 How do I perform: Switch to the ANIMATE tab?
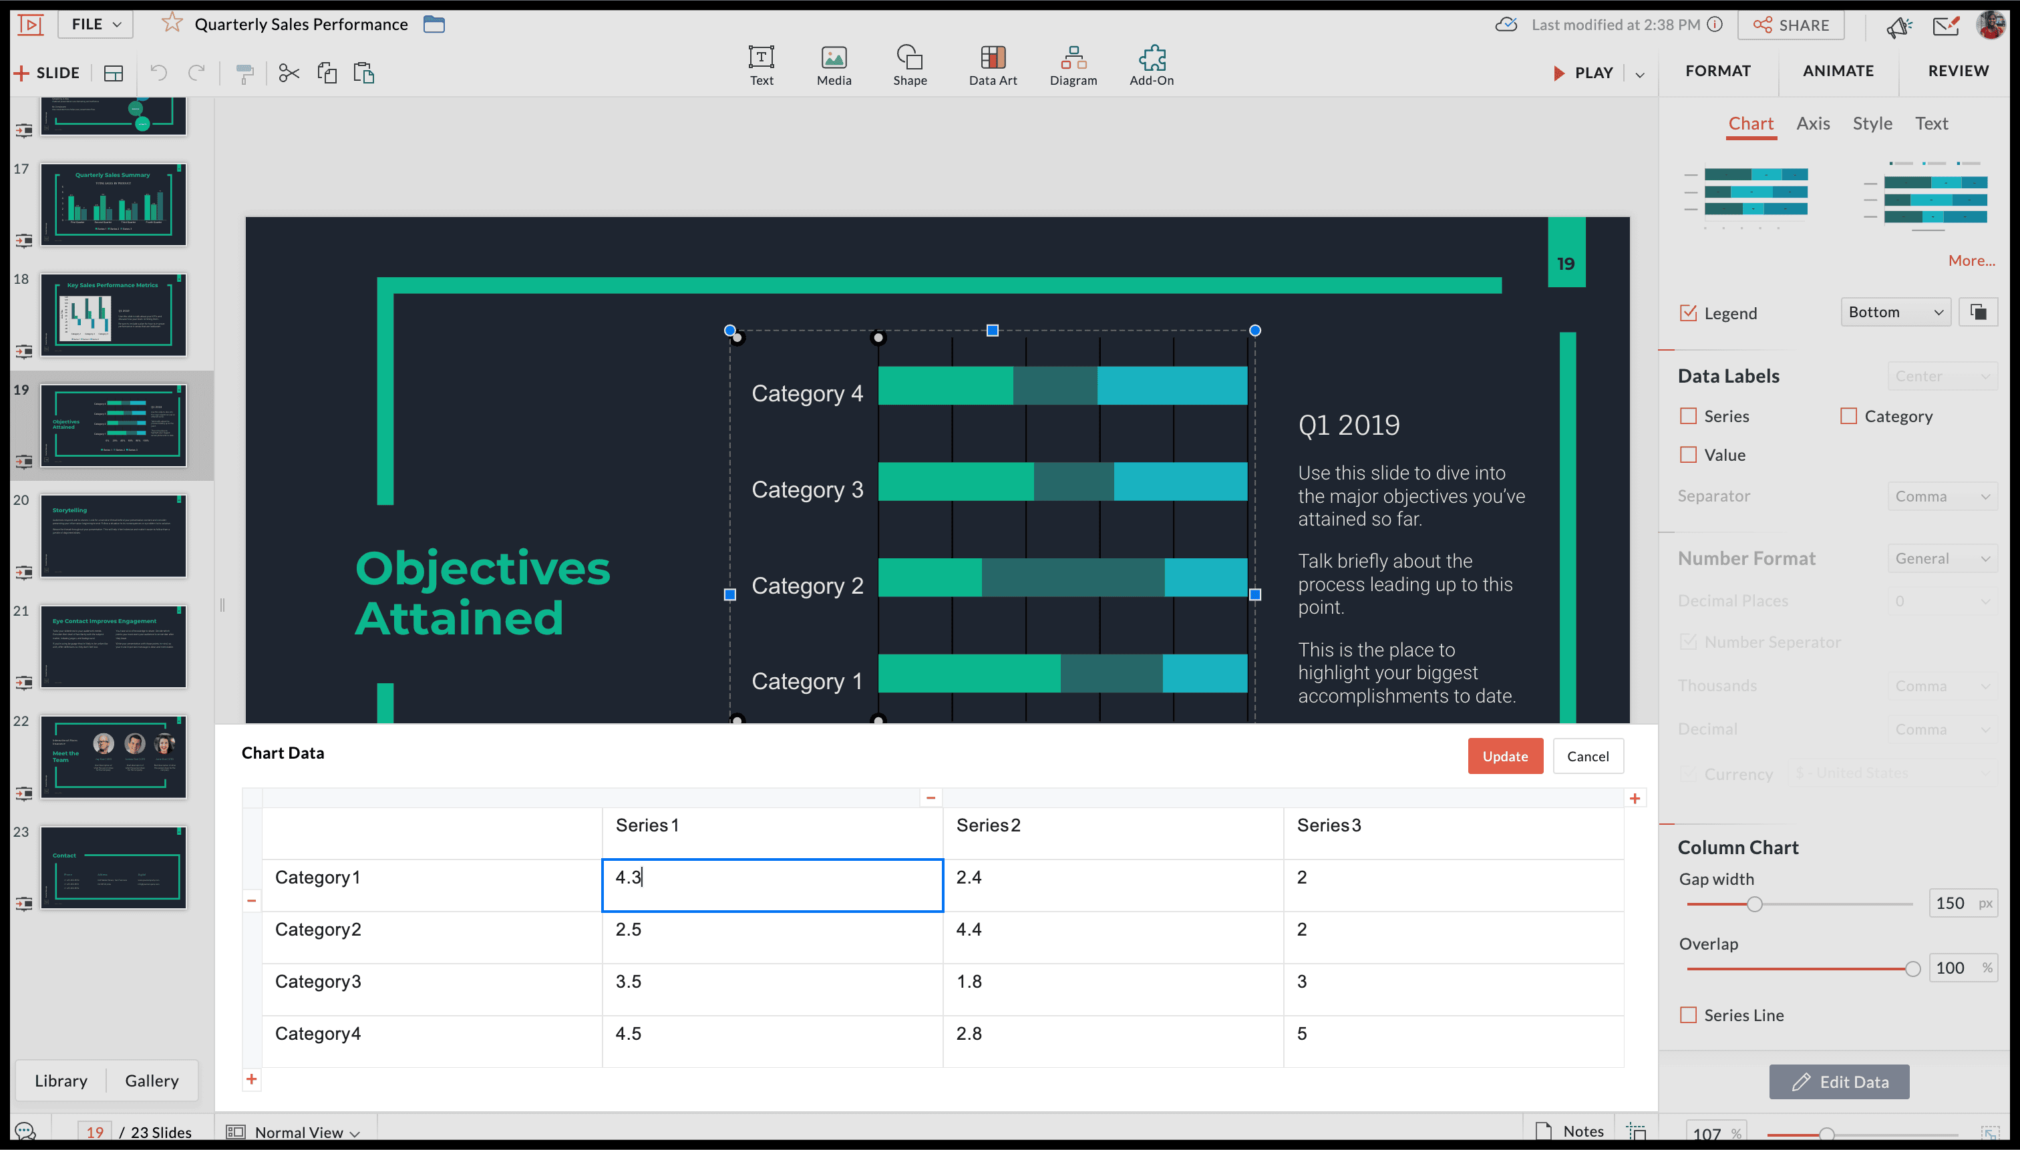[x=1838, y=71]
